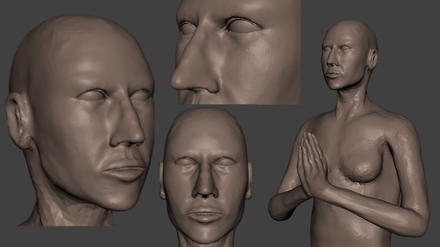Select the fully visible eye in the close-up render
The image size is (440, 247).
(243, 26)
